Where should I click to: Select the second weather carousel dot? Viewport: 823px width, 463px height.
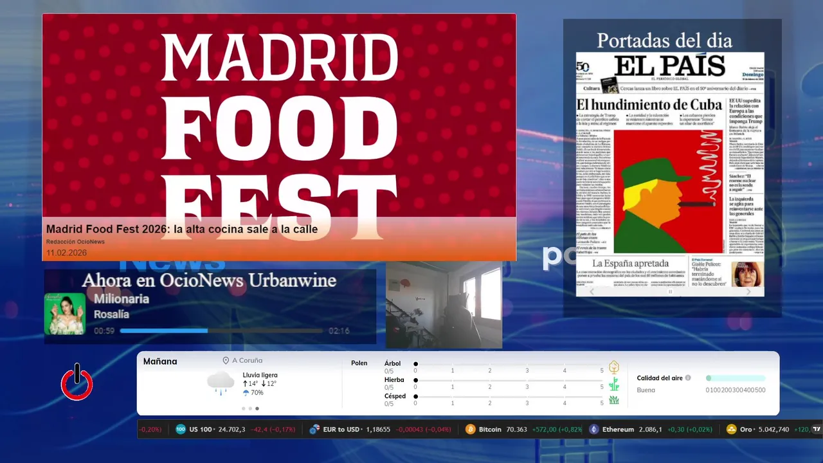pyautogui.click(x=250, y=408)
